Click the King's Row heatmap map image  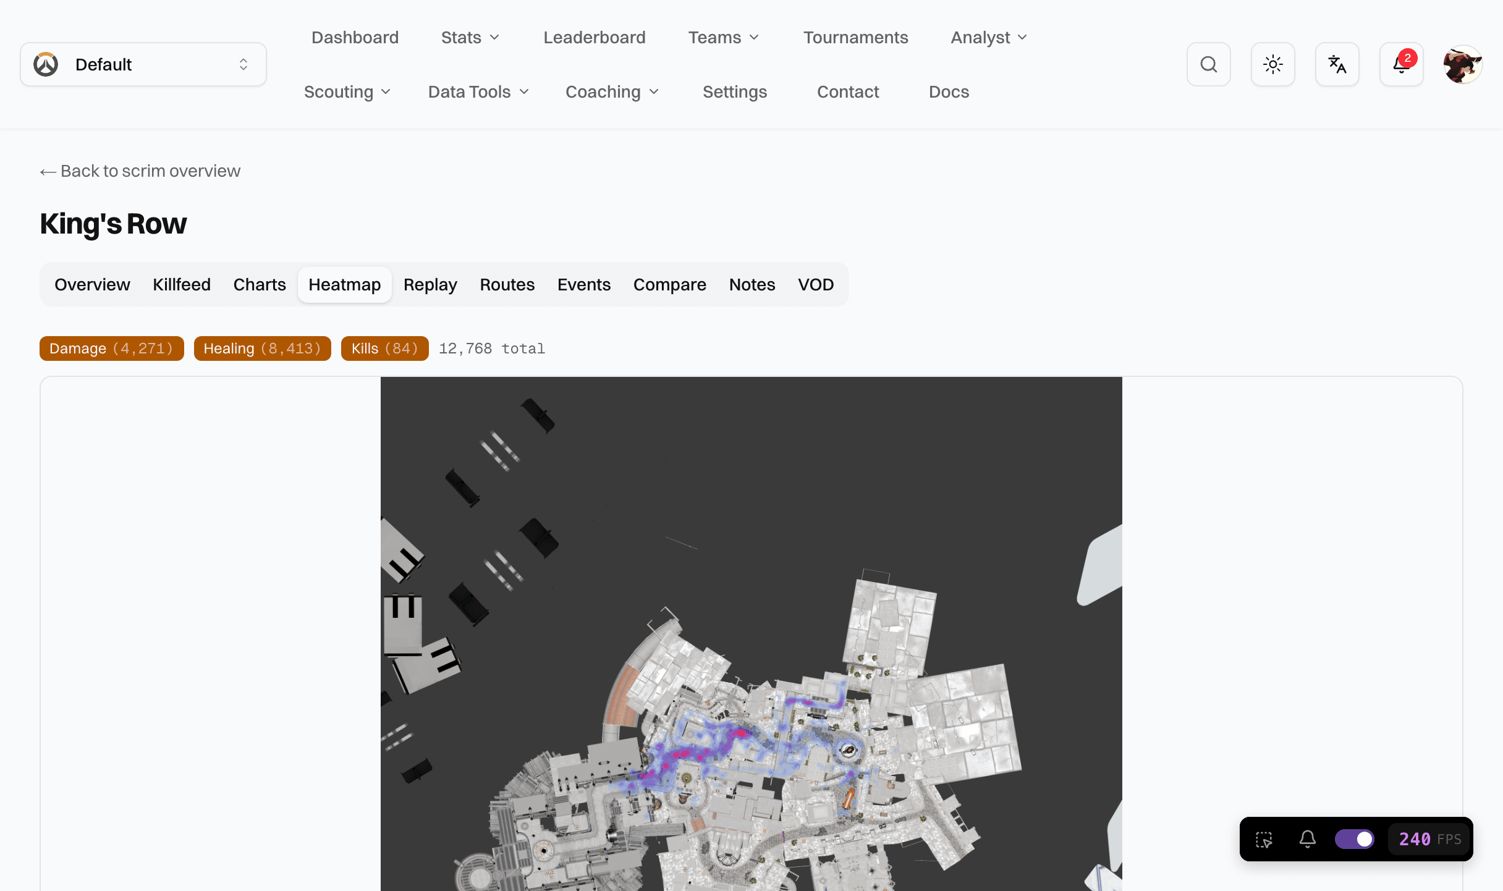coord(751,634)
